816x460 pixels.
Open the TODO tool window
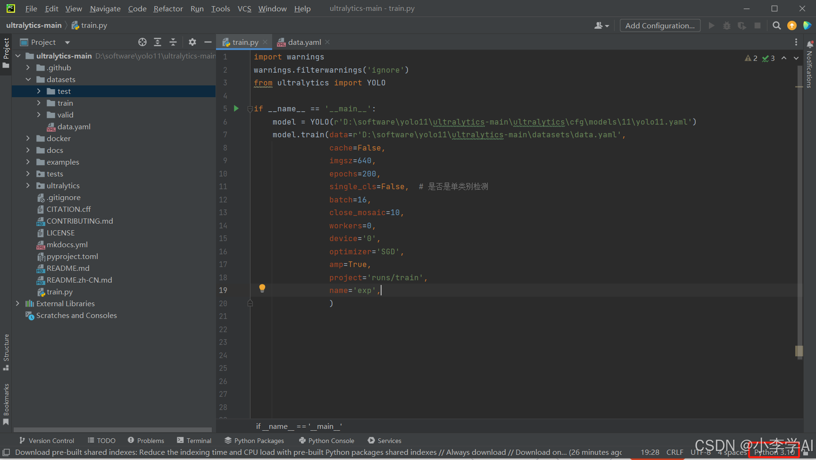tap(101, 440)
